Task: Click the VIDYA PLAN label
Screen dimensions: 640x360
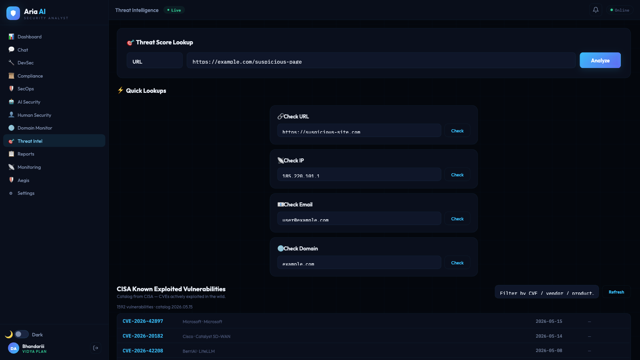Action: [x=34, y=352]
